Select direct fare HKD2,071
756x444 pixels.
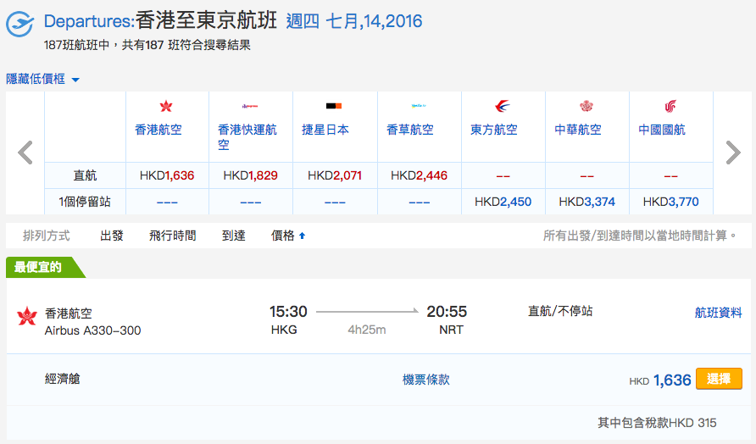click(x=335, y=175)
